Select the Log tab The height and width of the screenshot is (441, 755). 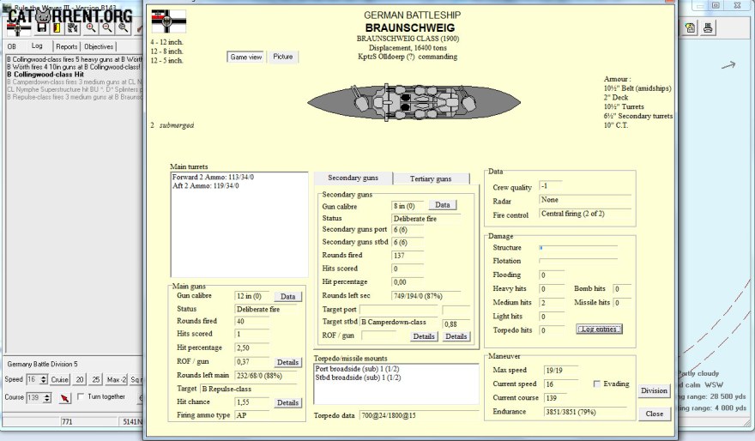tap(37, 45)
